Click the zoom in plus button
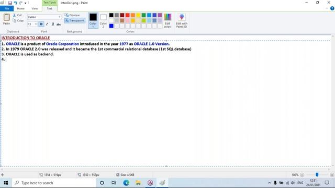 [332, 175]
